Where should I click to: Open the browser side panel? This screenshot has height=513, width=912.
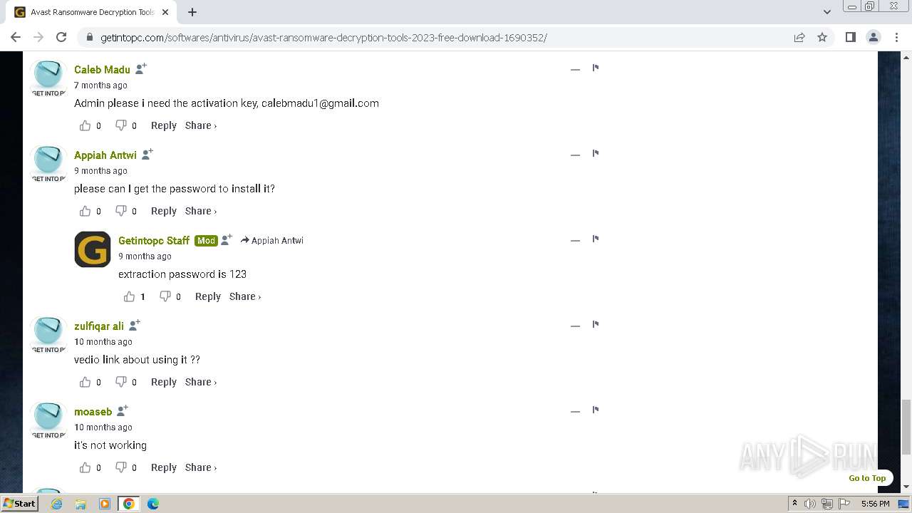point(850,37)
